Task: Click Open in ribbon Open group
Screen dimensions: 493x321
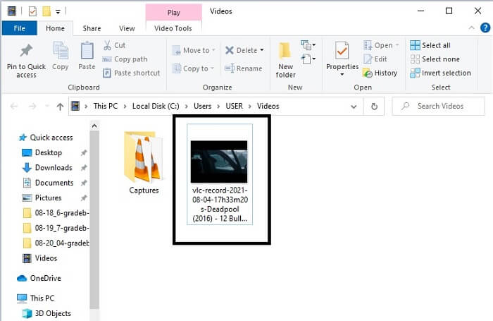Action: tap(381, 45)
